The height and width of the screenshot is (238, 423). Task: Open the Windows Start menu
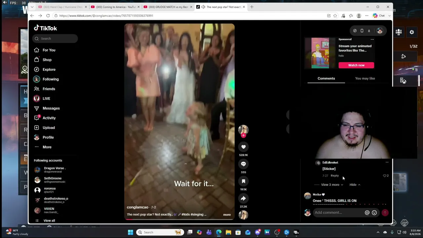pos(131,232)
